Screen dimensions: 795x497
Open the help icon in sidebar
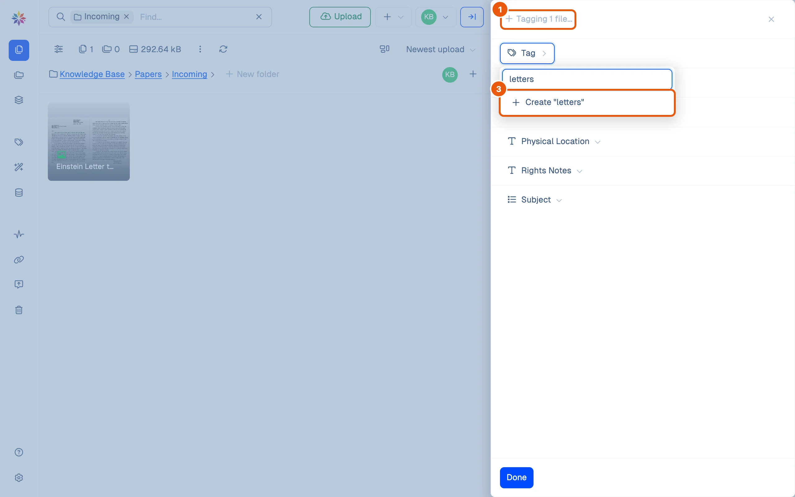[19, 452]
